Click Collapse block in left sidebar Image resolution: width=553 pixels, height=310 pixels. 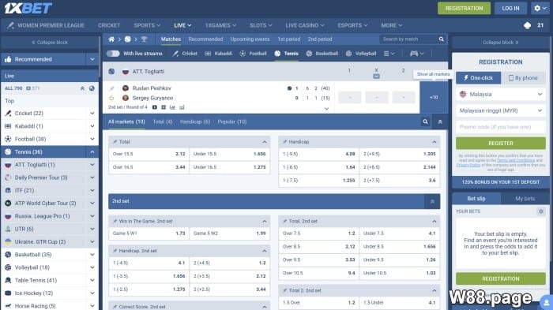50,43
